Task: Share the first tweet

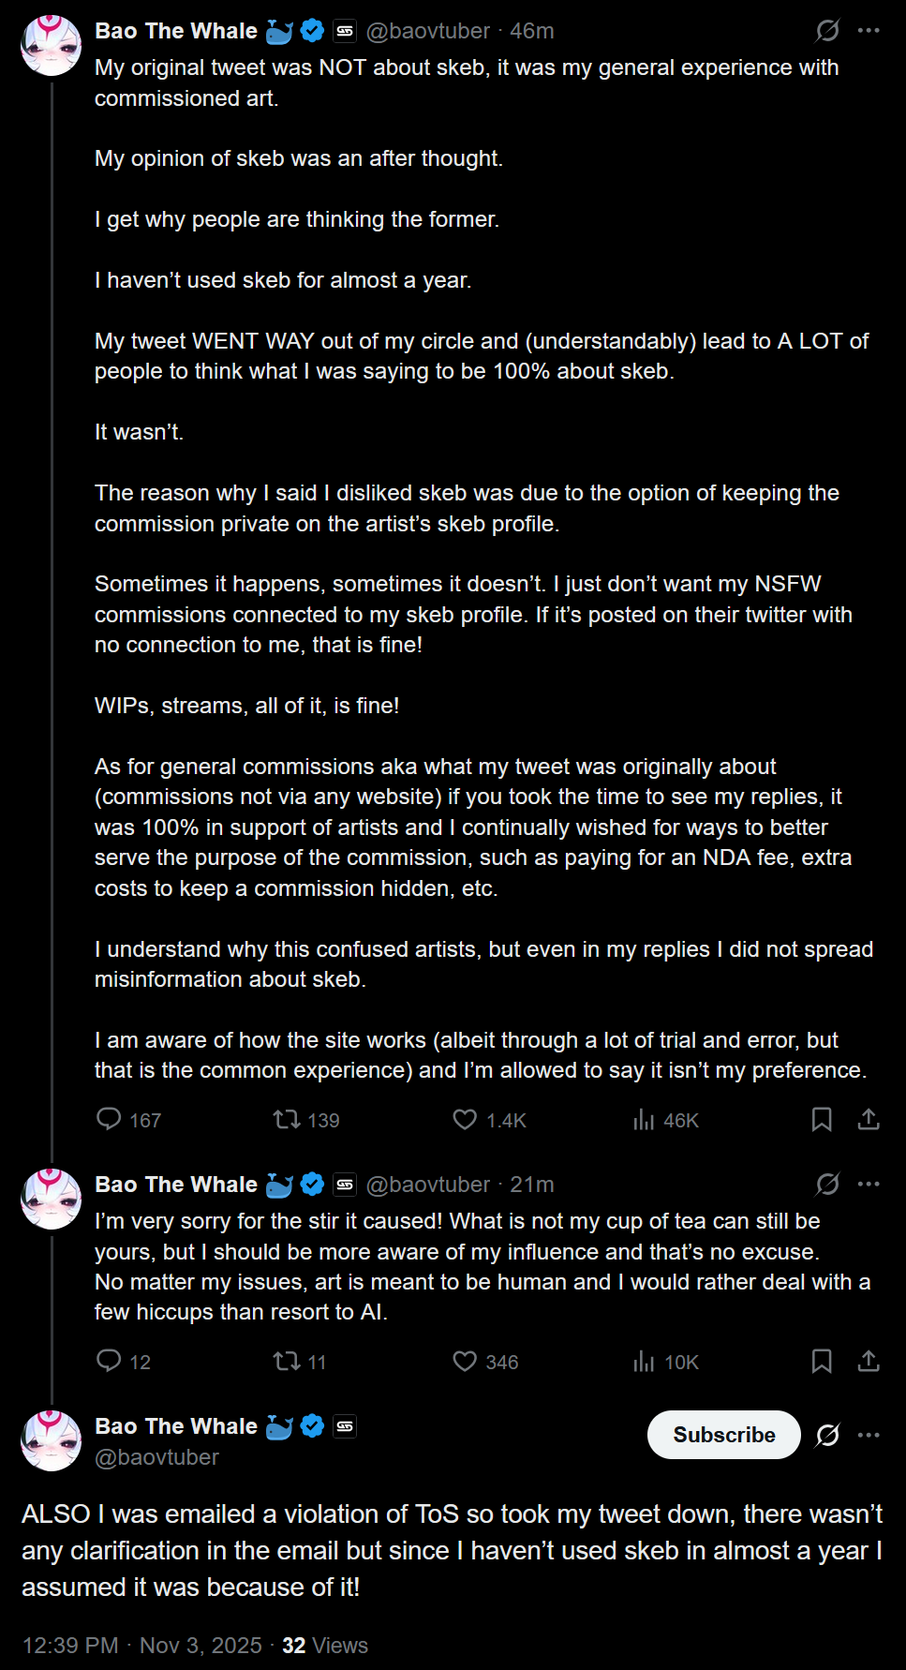Action: 869,1119
